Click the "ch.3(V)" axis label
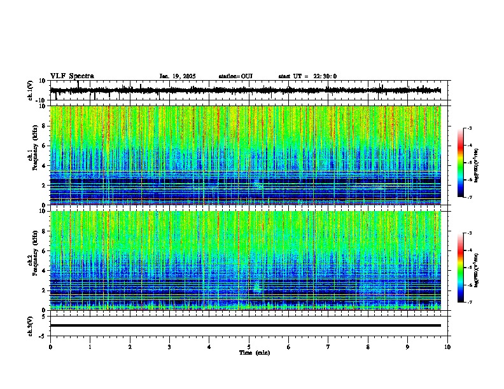Screen dimensions: 504x389 [x=31, y=326]
